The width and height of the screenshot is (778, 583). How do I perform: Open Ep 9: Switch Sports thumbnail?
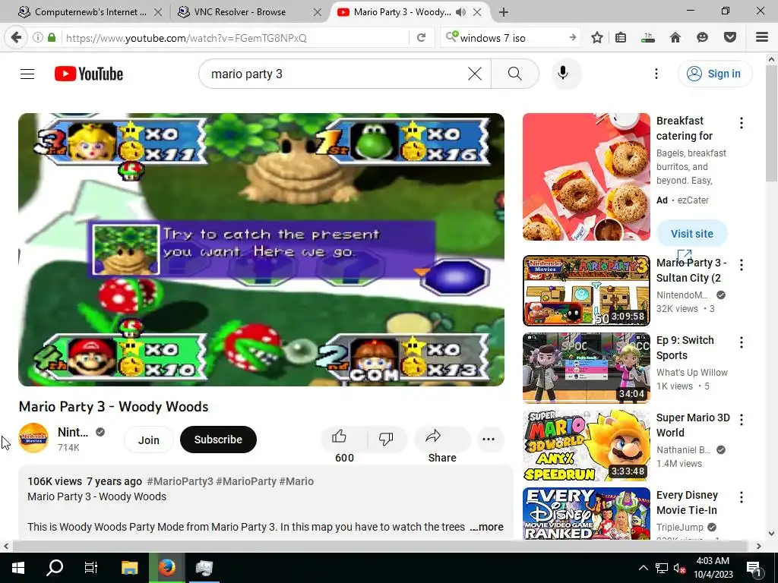[x=586, y=368]
